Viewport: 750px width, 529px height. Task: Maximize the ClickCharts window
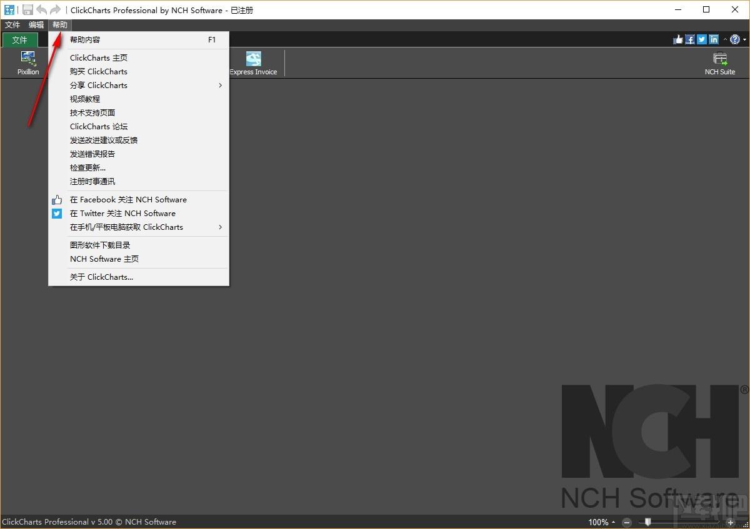(706, 9)
